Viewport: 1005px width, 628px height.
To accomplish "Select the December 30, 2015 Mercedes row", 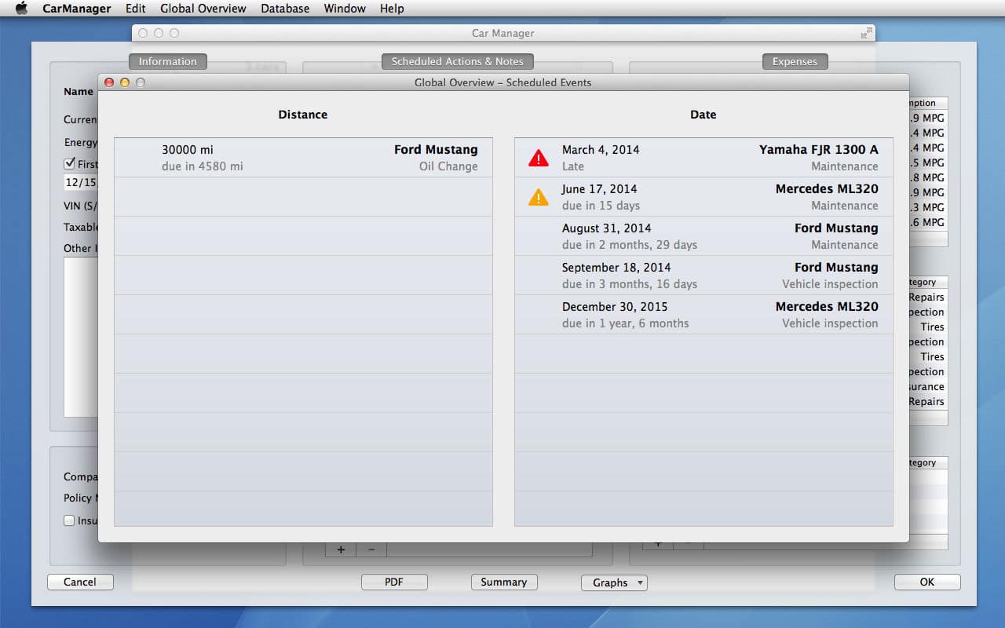I will pyautogui.click(x=703, y=315).
